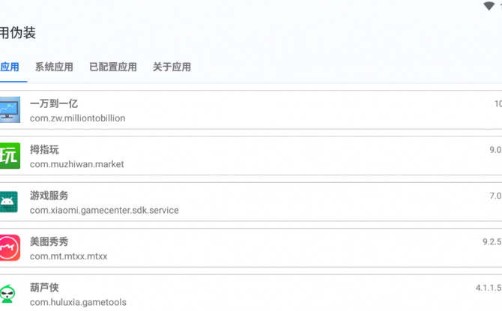This screenshot has height=311, width=502.
Task: Open the 游戏服务 list entry
Action: [x=251, y=202]
